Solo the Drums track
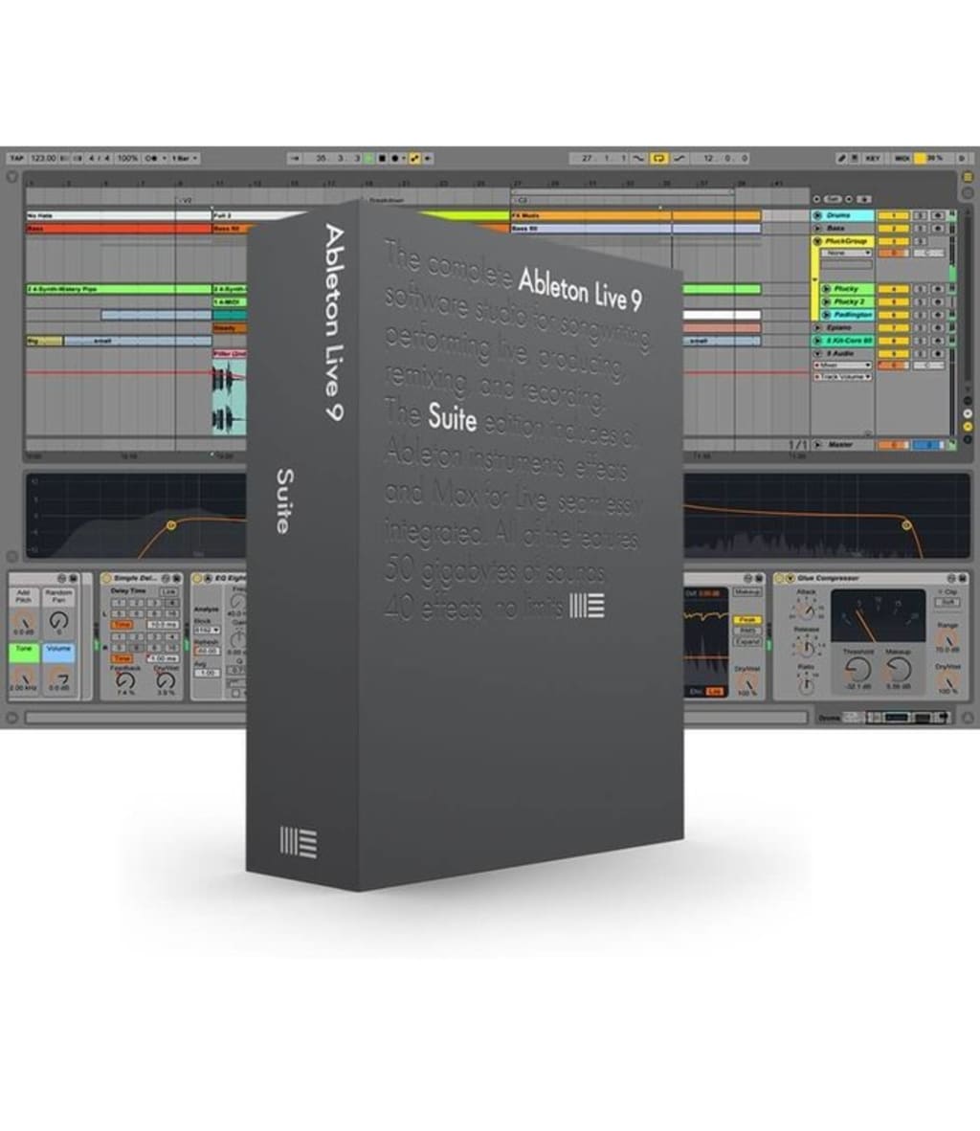 coord(921,215)
